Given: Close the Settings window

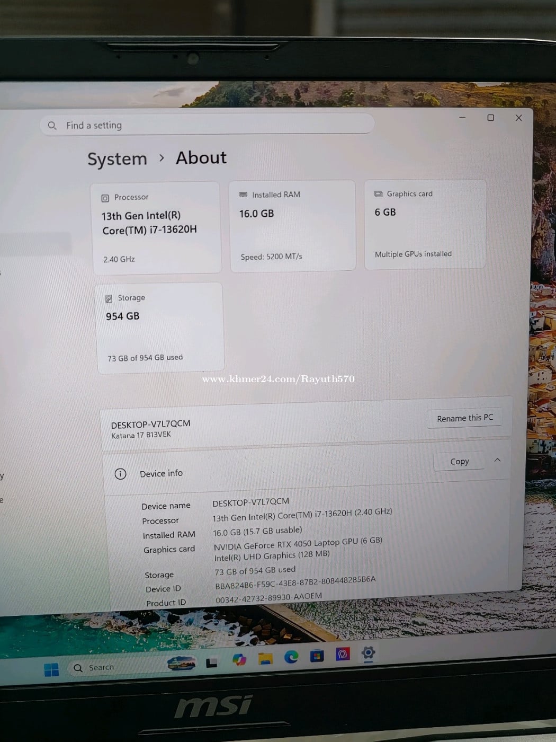Looking at the screenshot, I should tap(518, 118).
